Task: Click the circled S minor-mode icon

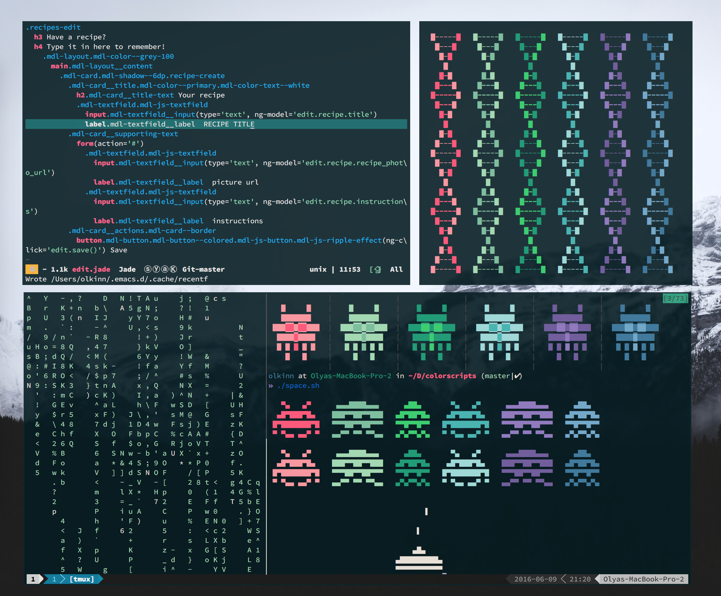Action: 148,269
